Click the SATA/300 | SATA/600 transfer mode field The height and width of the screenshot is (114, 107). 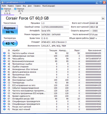pos(55,35)
